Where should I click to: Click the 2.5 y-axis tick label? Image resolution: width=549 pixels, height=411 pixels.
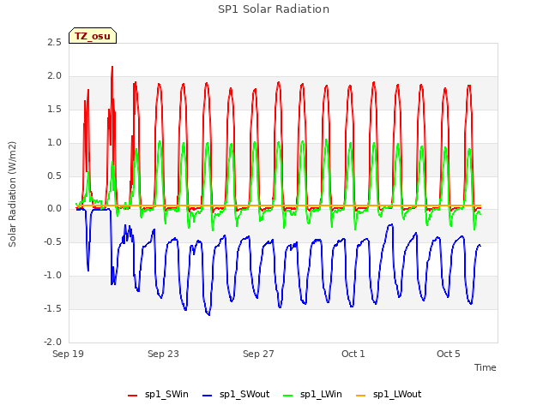[54, 42]
